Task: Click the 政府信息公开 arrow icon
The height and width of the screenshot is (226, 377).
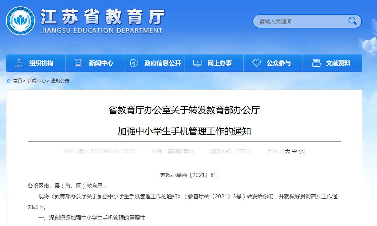Action: tap(134, 63)
